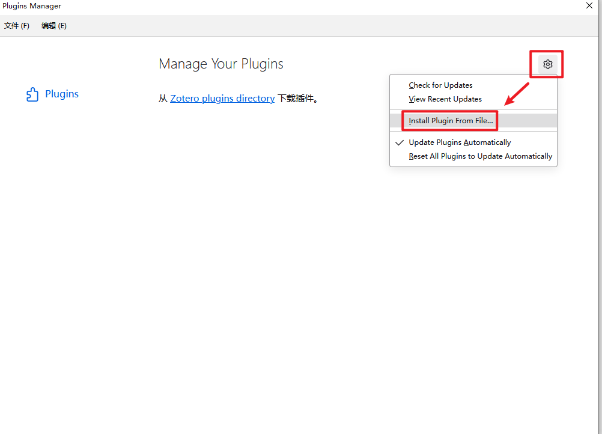Viewport: 602px width, 434px height.
Task: Choose Check for Updates
Action: [440, 85]
